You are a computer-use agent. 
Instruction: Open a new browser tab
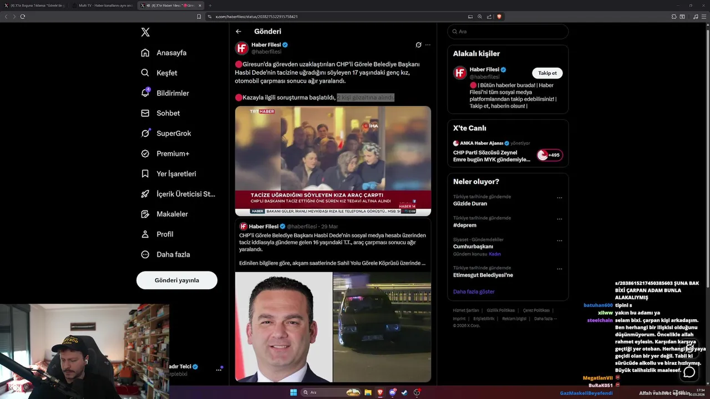210,6
